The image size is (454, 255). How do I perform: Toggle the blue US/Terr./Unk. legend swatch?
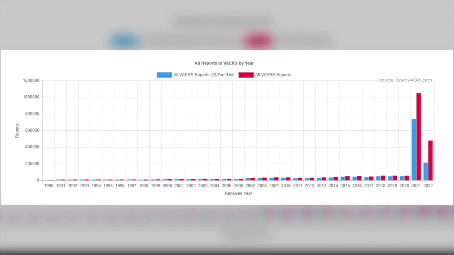(164, 75)
